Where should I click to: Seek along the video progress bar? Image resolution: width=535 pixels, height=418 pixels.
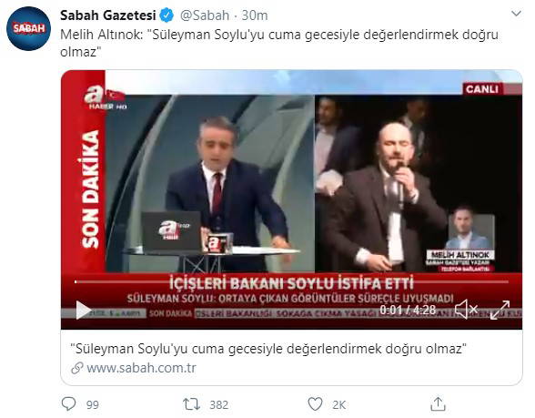pos(291,282)
